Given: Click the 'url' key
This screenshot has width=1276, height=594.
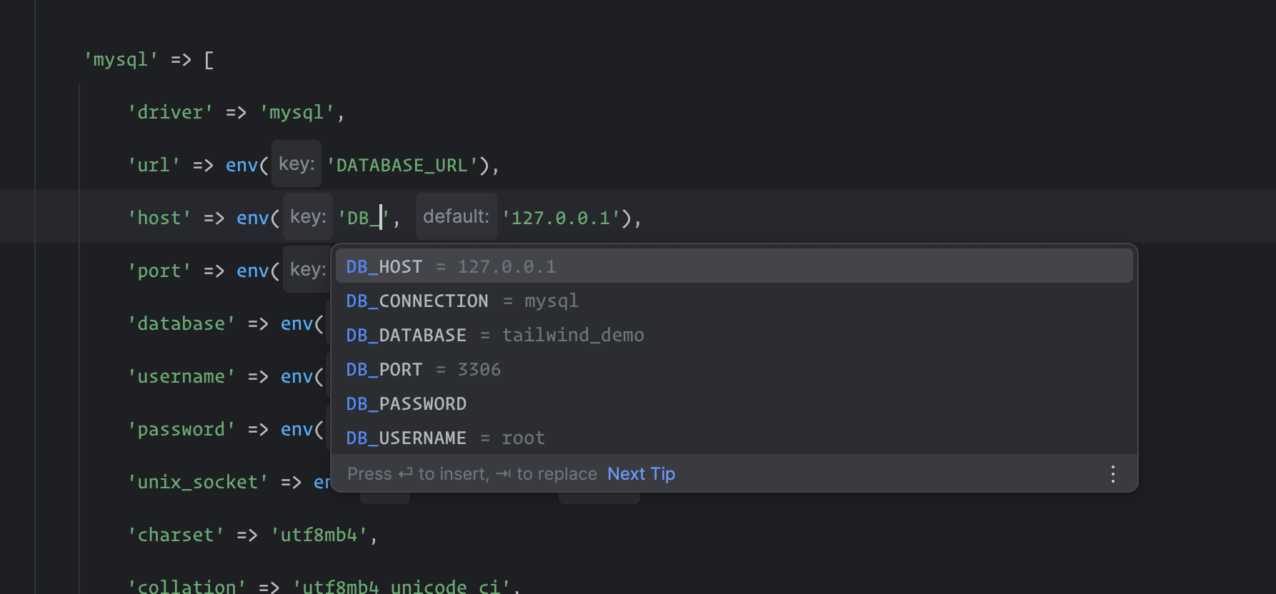Looking at the screenshot, I should pos(154,165).
